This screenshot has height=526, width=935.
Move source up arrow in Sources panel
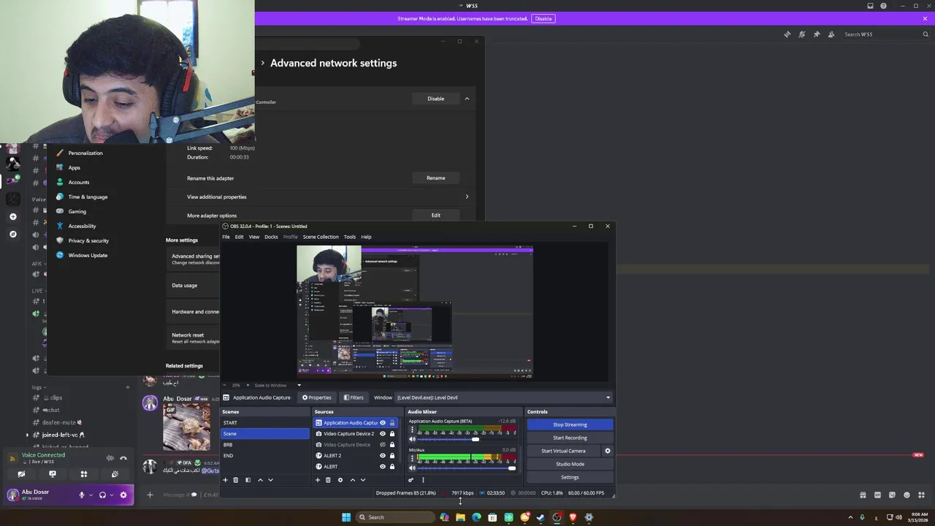(352, 480)
